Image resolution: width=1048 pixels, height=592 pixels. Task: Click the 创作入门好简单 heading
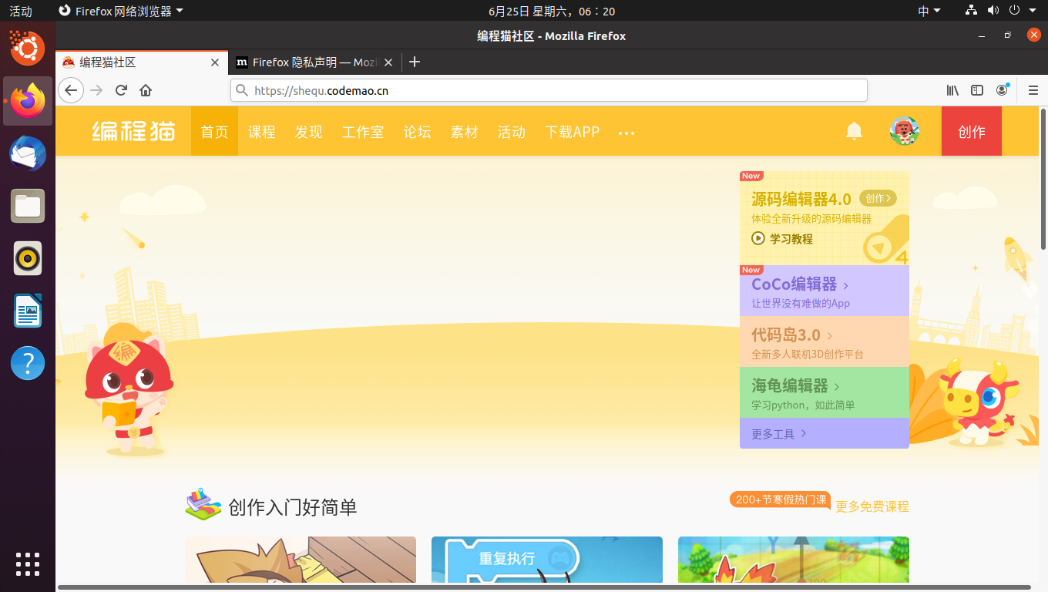click(x=293, y=507)
